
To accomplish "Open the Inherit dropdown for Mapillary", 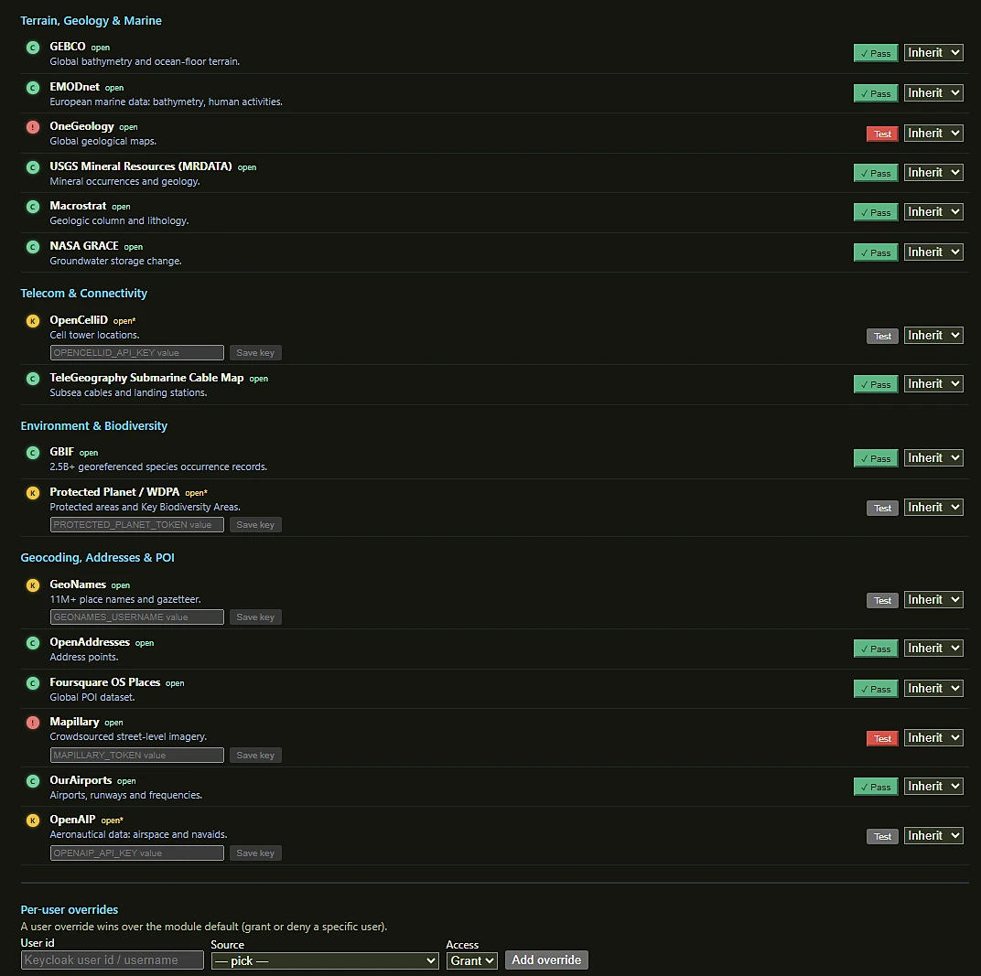I will click(933, 738).
